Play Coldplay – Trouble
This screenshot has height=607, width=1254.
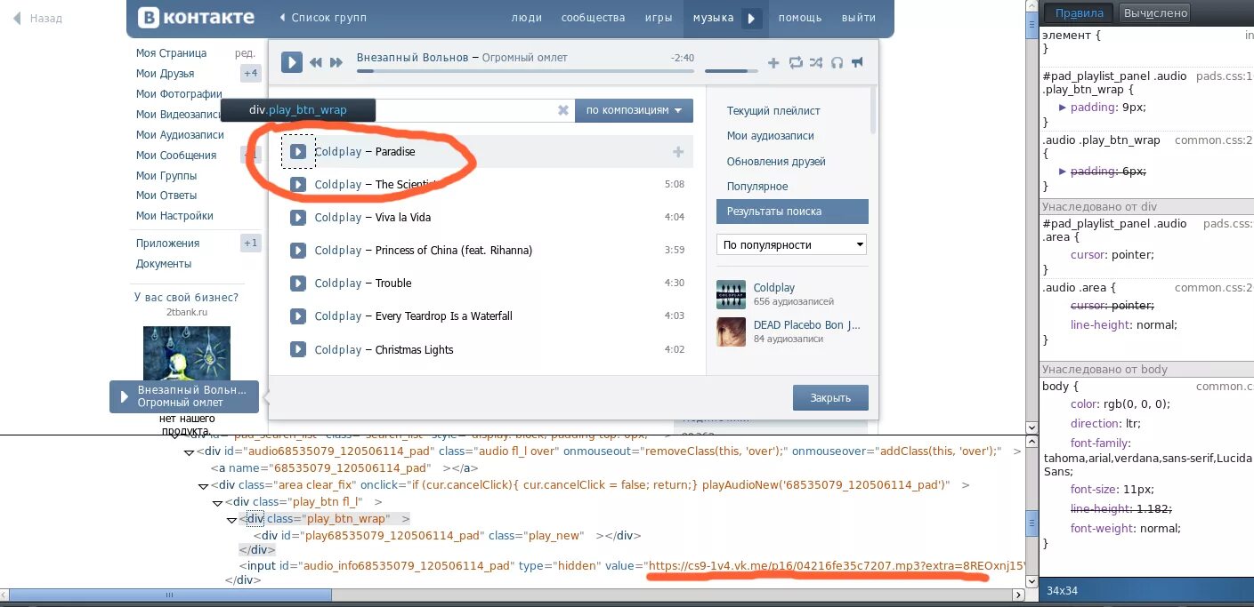tap(298, 284)
